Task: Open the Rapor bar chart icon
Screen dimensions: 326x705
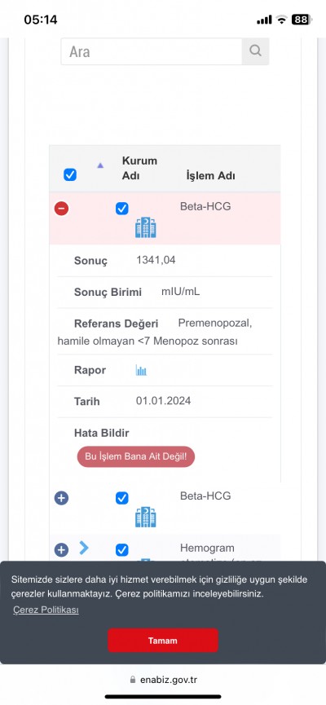Action: (141, 371)
